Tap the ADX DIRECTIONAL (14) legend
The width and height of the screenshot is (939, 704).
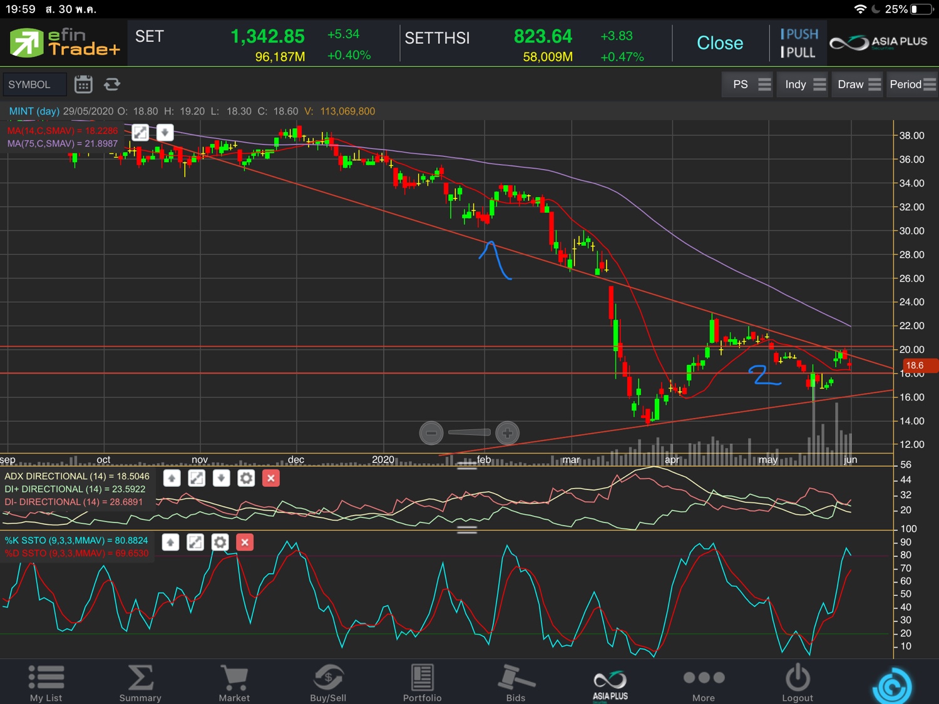point(77,476)
